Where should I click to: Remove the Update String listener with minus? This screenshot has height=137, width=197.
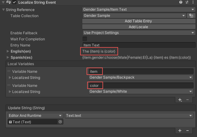point(188,131)
